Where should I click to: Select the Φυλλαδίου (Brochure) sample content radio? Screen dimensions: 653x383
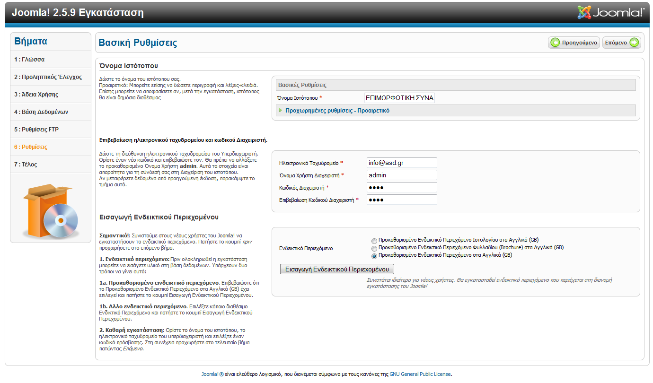374,248
